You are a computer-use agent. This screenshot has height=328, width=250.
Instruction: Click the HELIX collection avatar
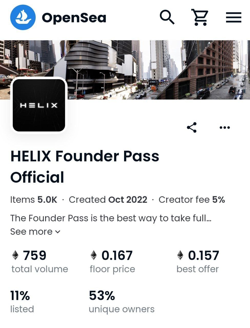39,105
